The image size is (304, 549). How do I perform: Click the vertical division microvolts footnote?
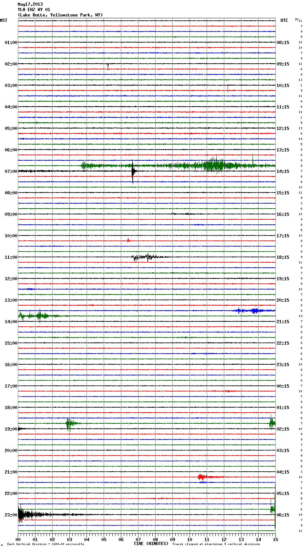(45, 544)
